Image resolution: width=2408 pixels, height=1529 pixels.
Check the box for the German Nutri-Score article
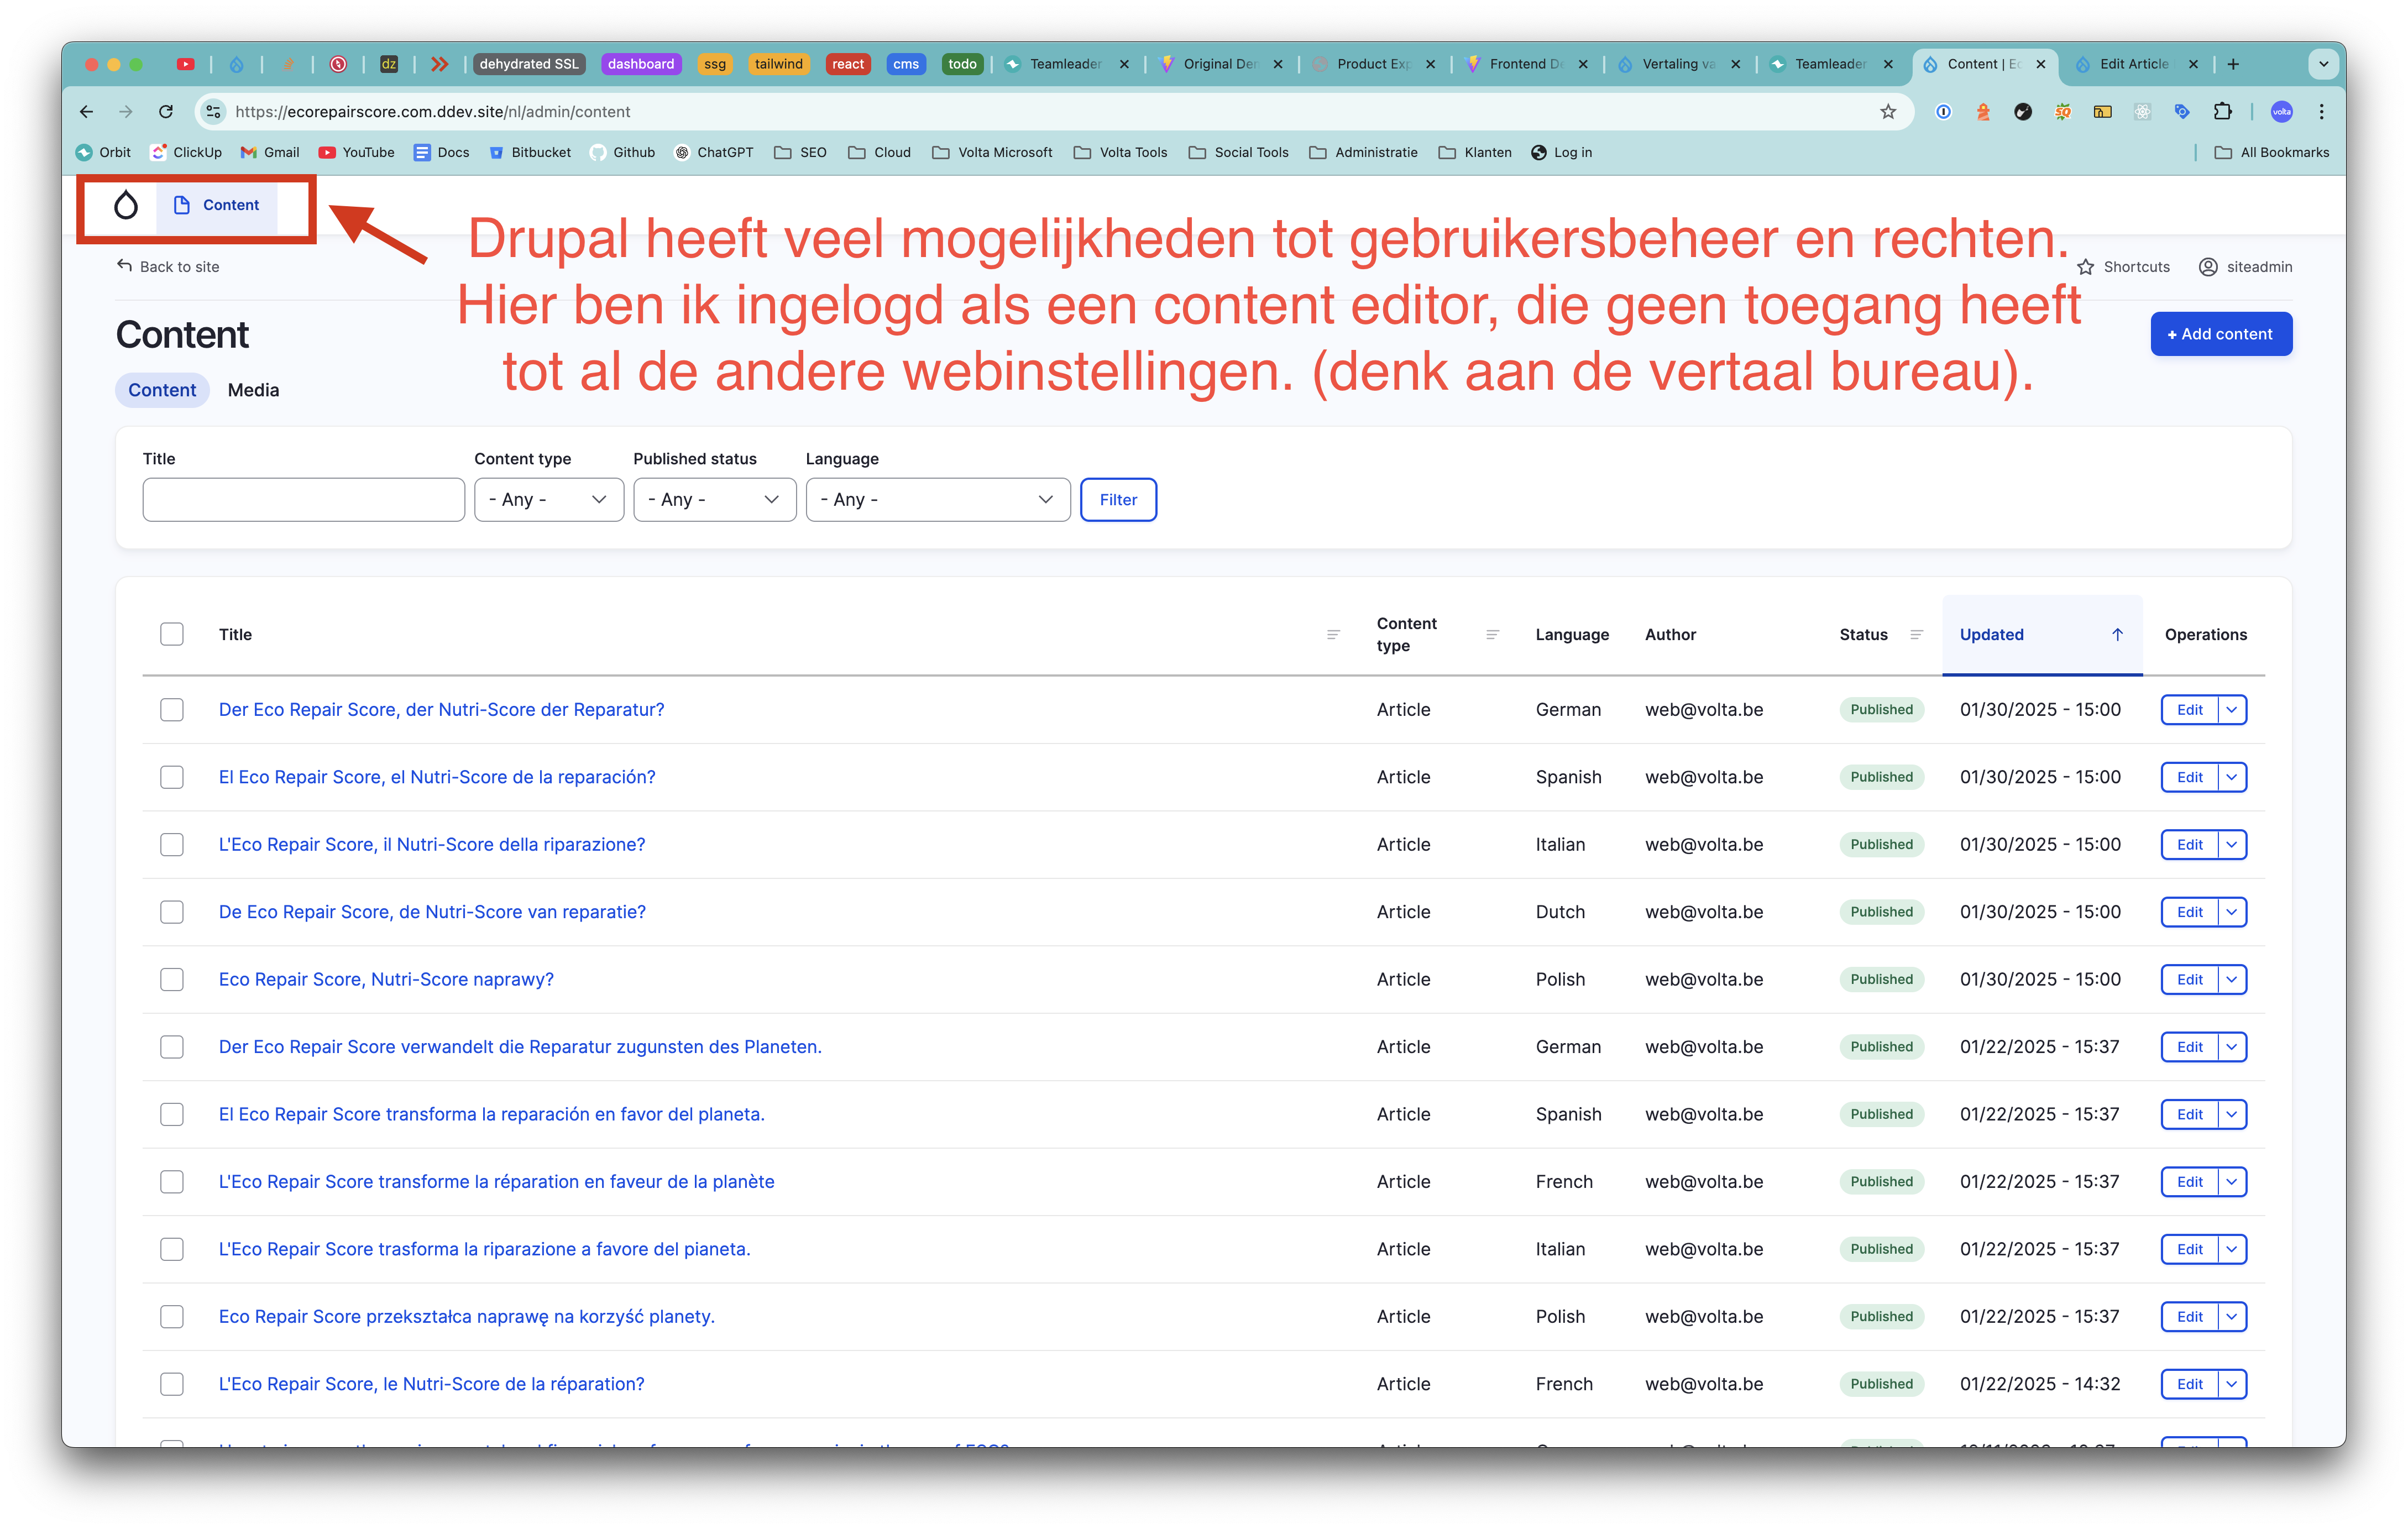(172, 710)
